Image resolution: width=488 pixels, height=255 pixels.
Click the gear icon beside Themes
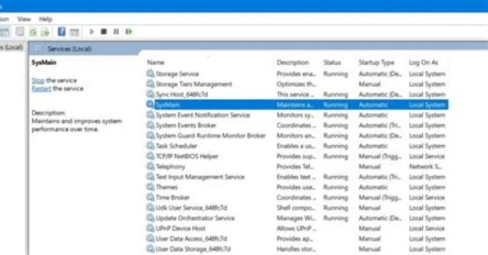click(x=150, y=187)
